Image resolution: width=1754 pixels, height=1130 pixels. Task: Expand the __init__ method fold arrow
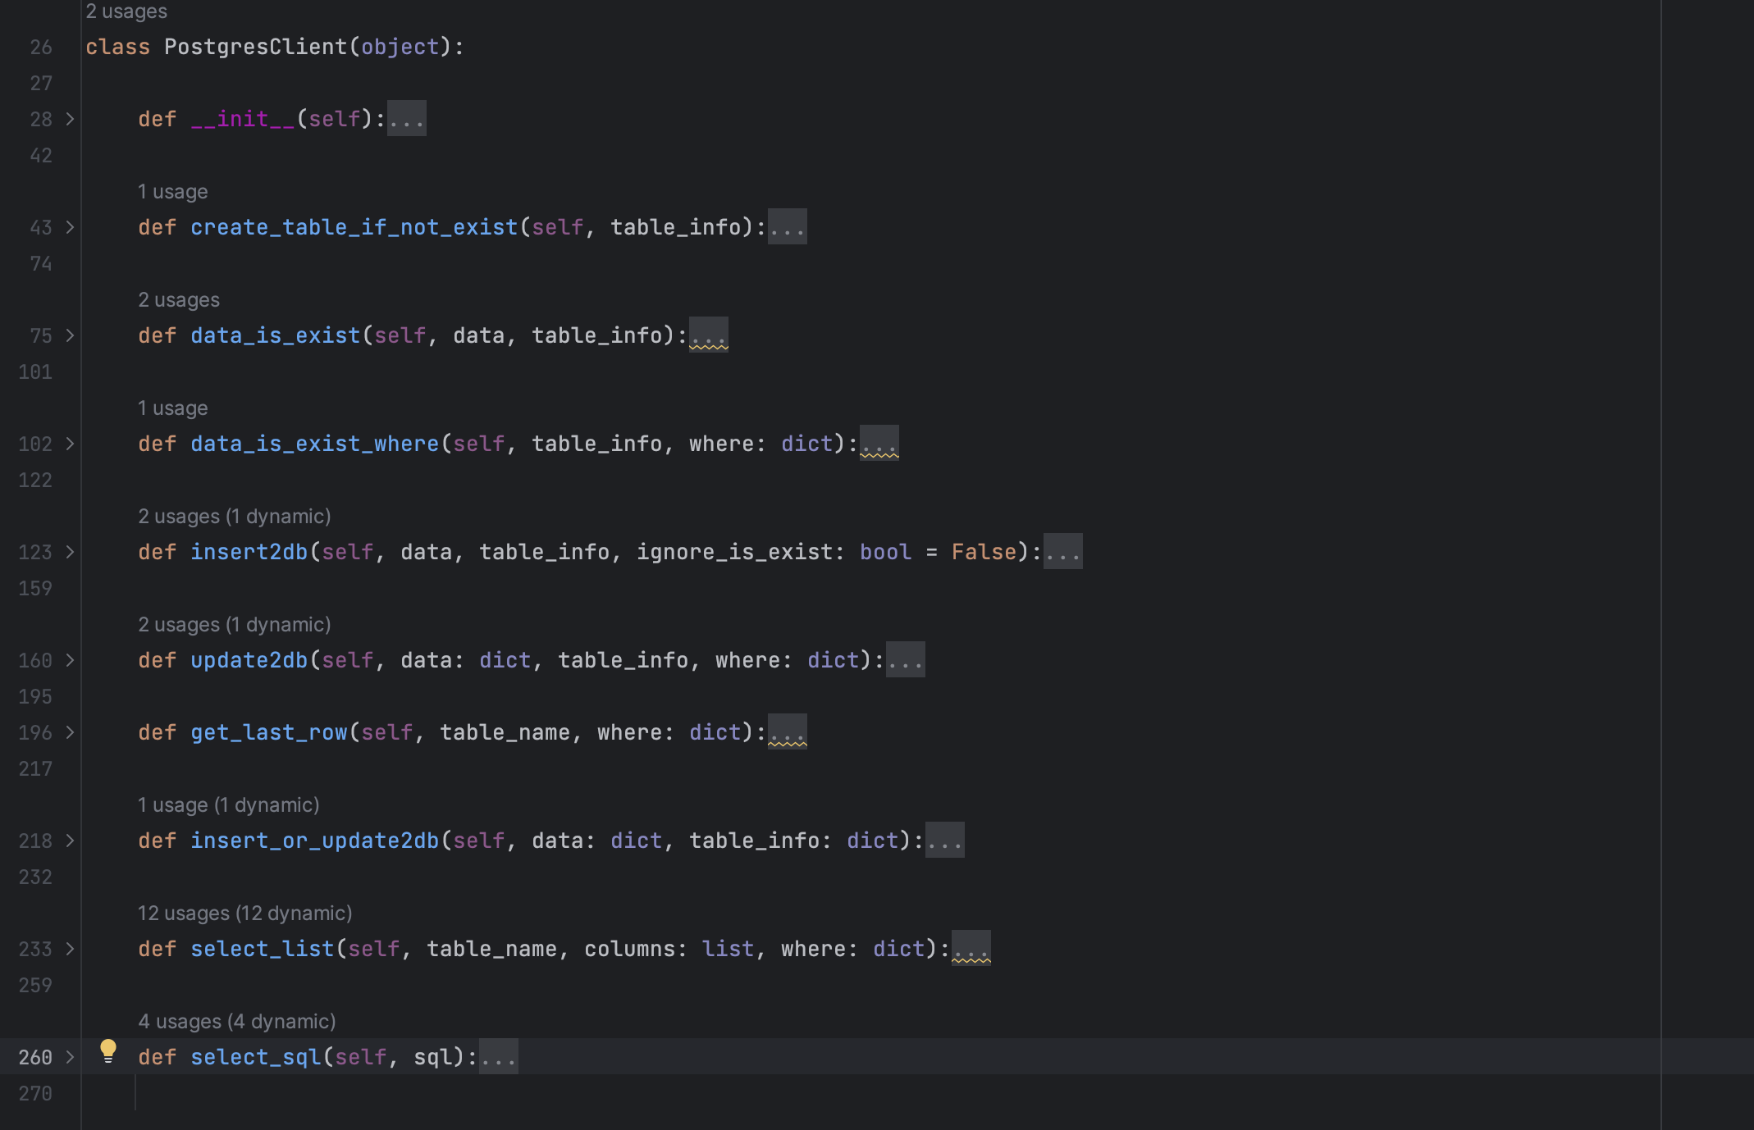70,119
